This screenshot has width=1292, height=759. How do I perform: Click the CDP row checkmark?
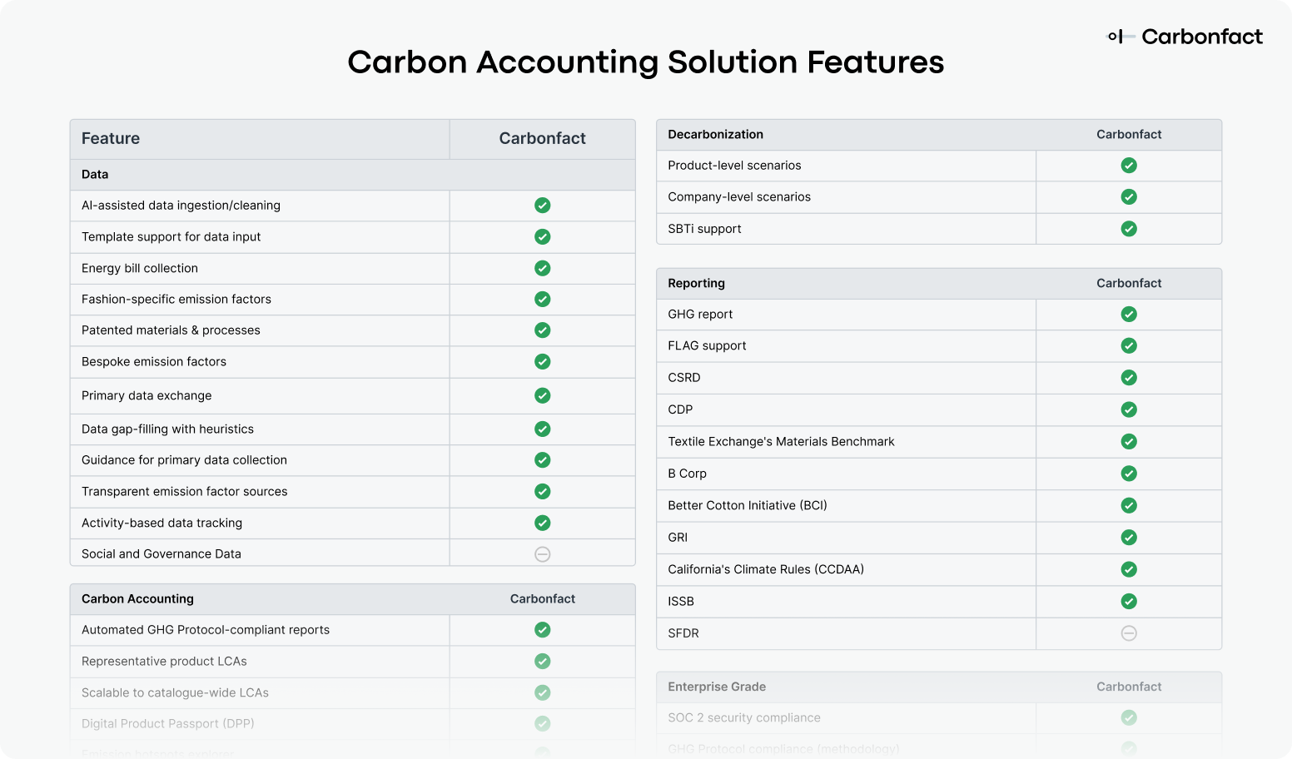1129,409
